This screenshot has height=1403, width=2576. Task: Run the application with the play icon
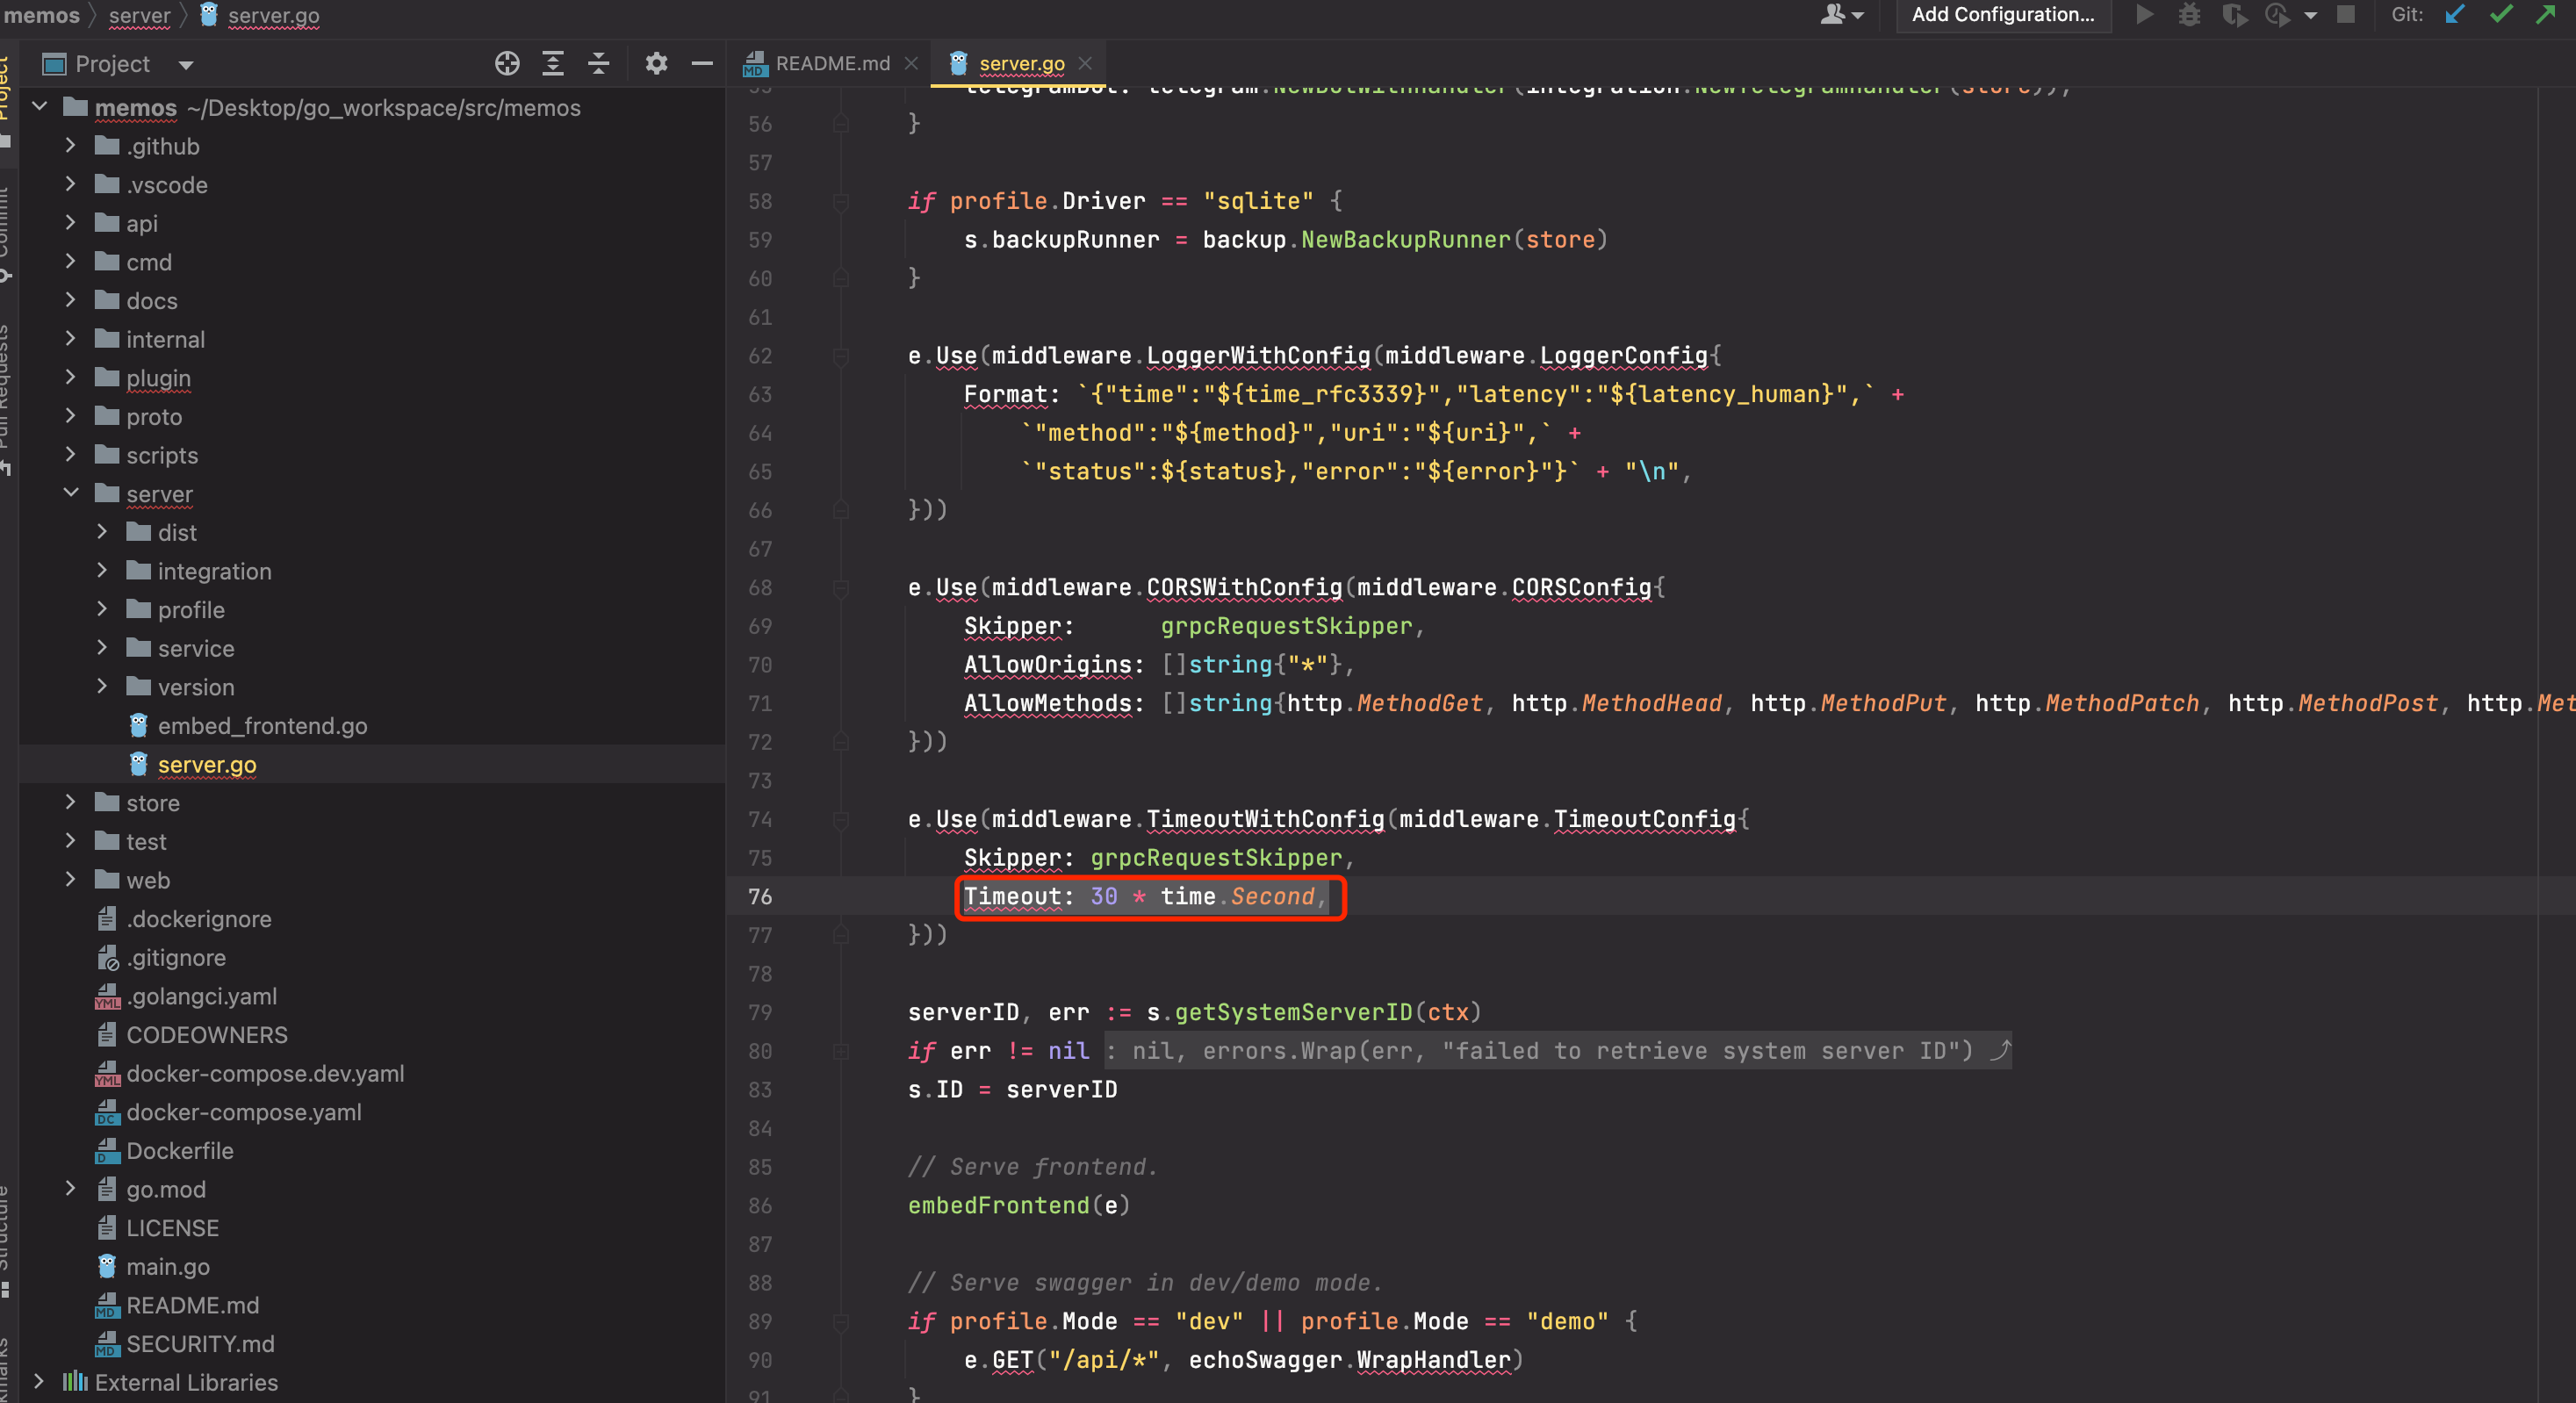click(x=2145, y=15)
